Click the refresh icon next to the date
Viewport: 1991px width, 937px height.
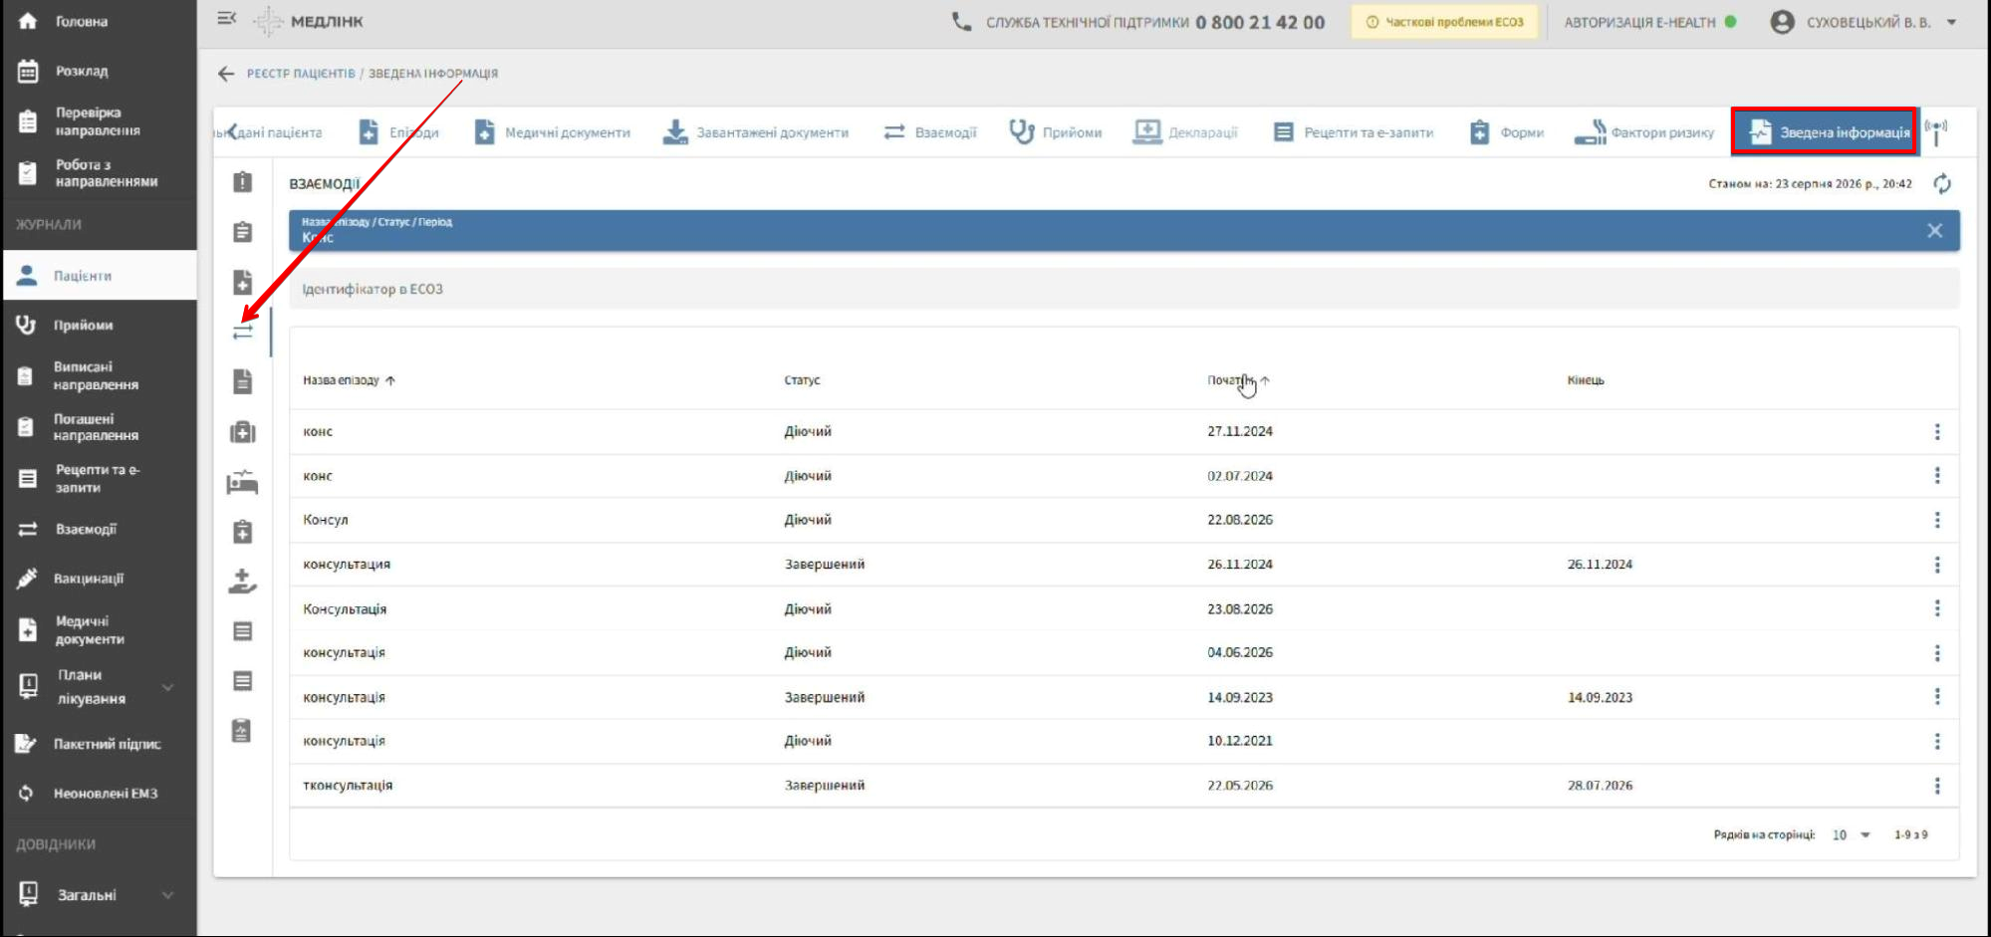[1941, 184]
